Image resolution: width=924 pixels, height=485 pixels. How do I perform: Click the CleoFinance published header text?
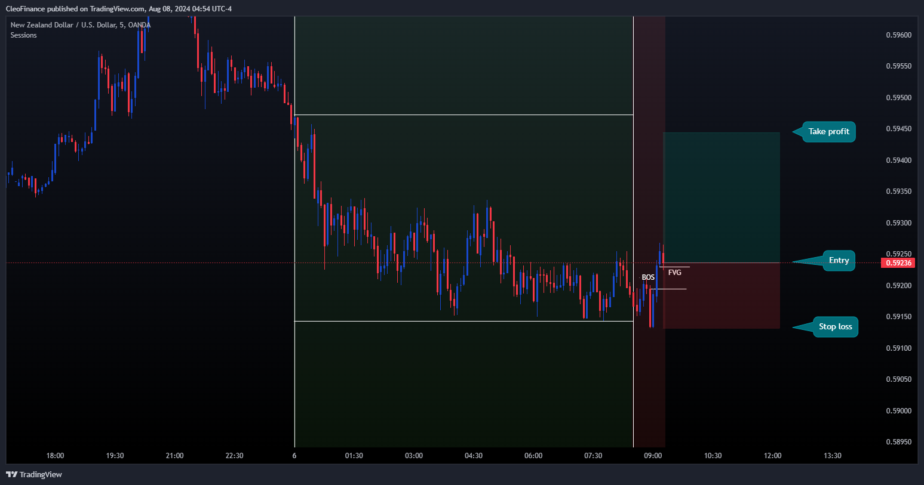click(119, 9)
